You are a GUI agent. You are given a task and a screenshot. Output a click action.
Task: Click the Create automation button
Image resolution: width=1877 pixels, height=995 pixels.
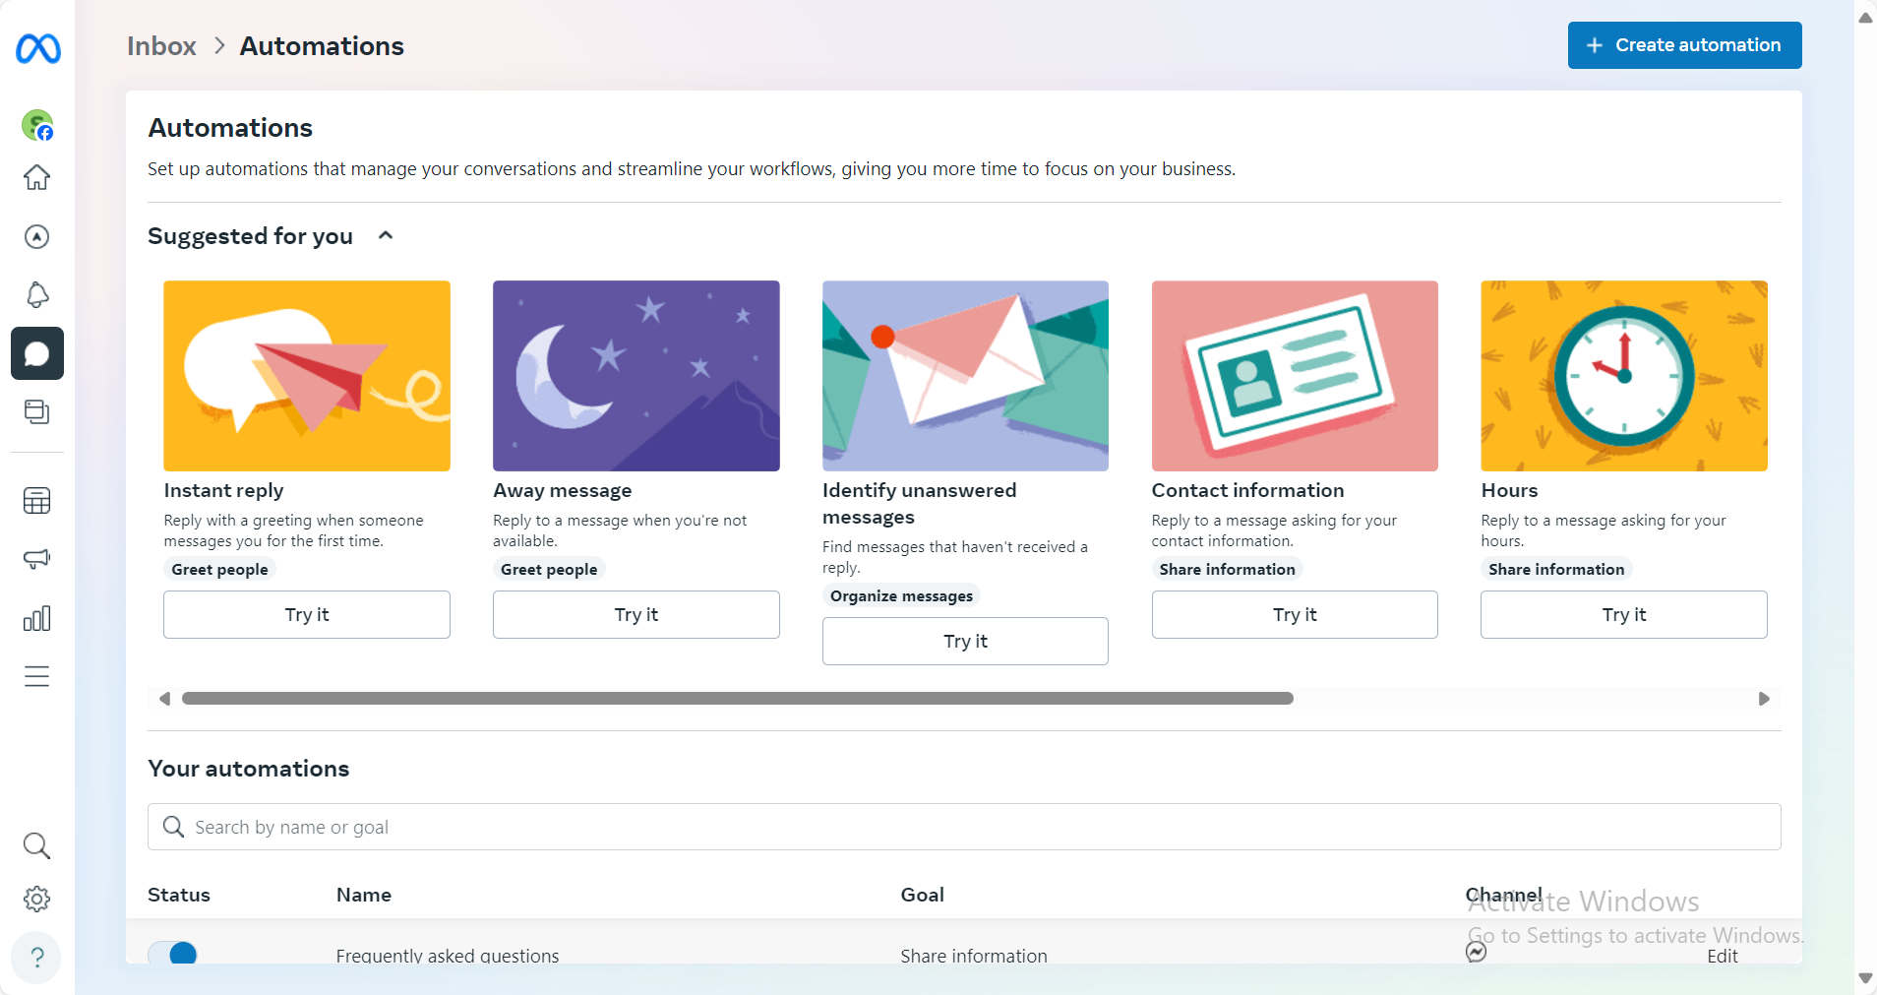tap(1683, 45)
